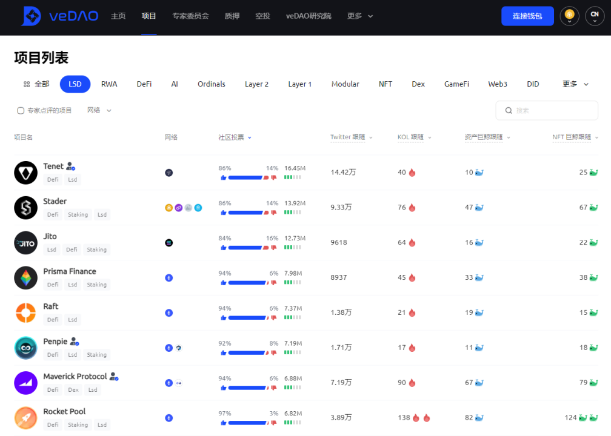Click the thumbs-up icon for Tenet
The image size is (611, 436).
tap(223, 177)
